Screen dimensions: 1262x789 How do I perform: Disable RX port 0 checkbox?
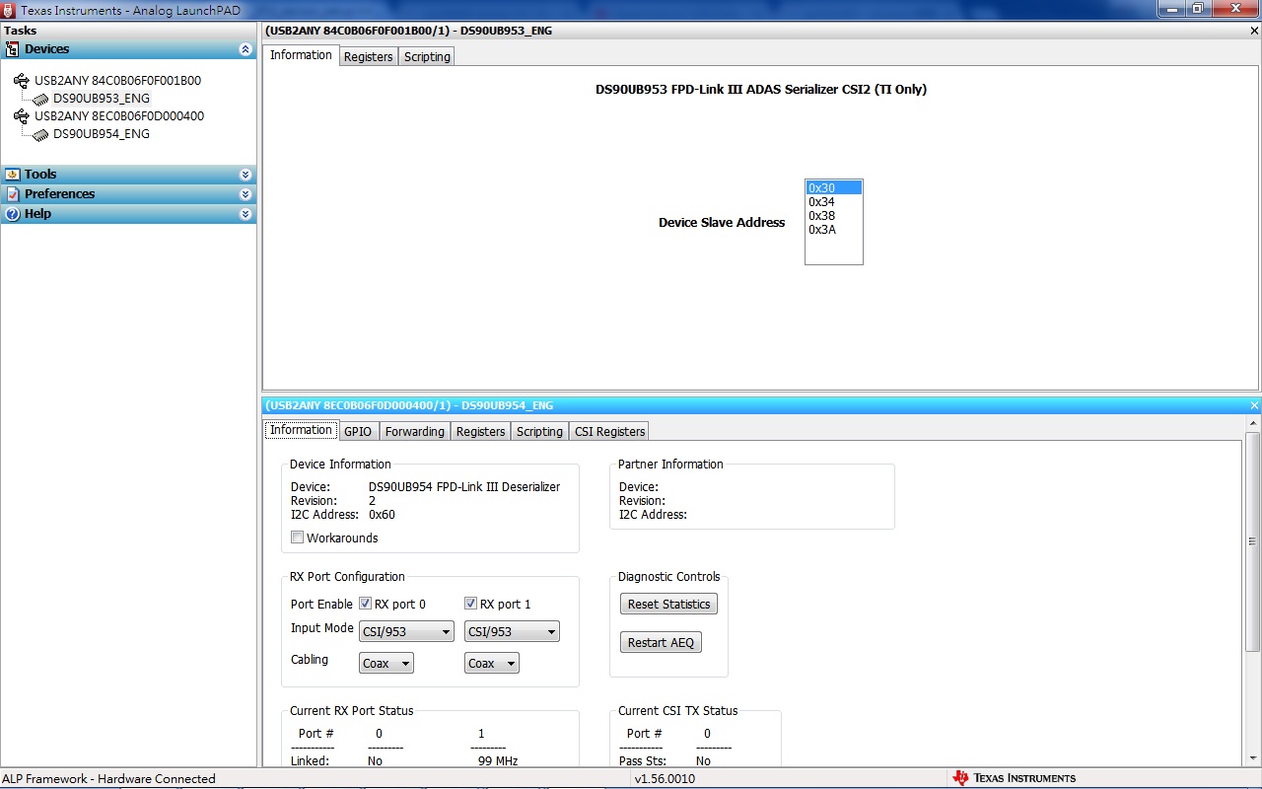(x=365, y=604)
